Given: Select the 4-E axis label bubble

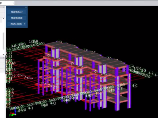Looking at the screenshot, I should coord(120,89).
